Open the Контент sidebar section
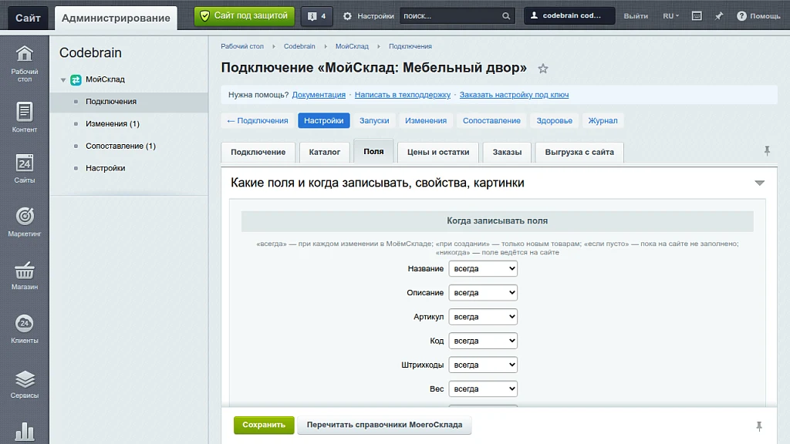The image size is (790, 444). click(24, 117)
